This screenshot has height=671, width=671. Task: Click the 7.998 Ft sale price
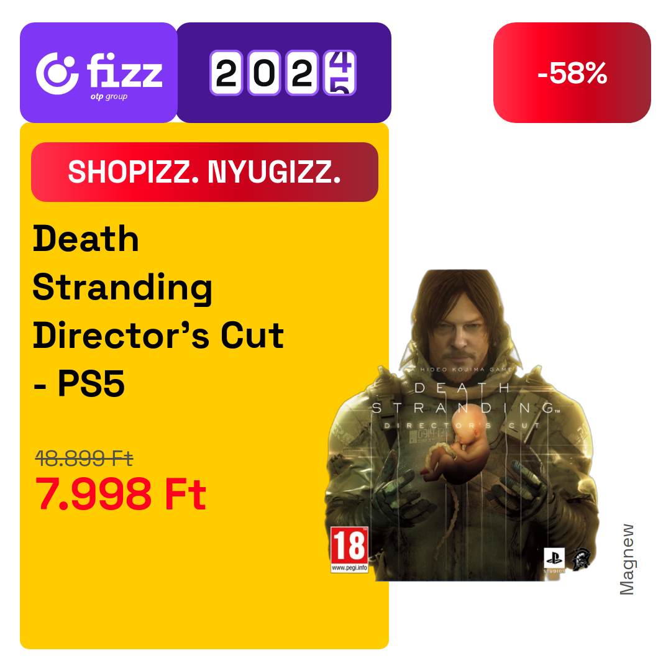(x=121, y=495)
